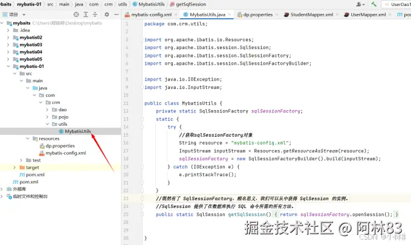Expand the mybatis04 module
The image size is (411, 245).
click(x=8, y=52)
